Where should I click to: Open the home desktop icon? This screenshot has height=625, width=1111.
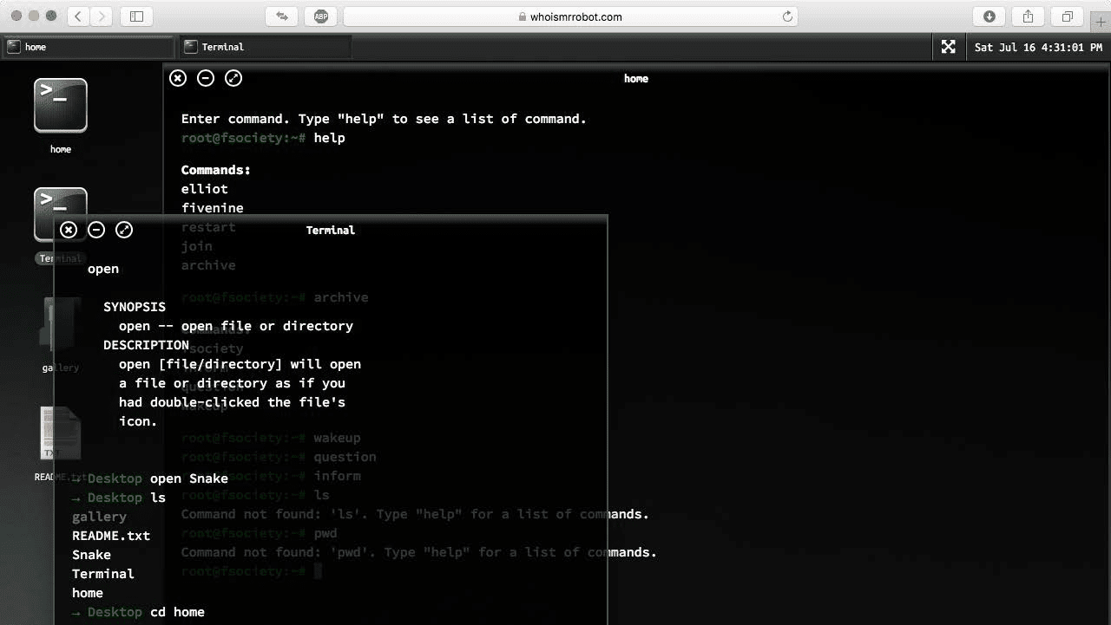(61, 115)
